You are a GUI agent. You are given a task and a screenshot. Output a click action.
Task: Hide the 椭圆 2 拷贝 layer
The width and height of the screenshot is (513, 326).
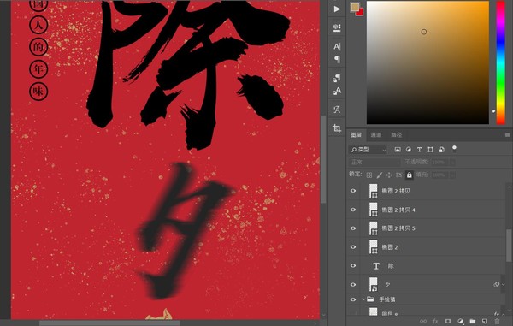pyautogui.click(x=353, y=191)
